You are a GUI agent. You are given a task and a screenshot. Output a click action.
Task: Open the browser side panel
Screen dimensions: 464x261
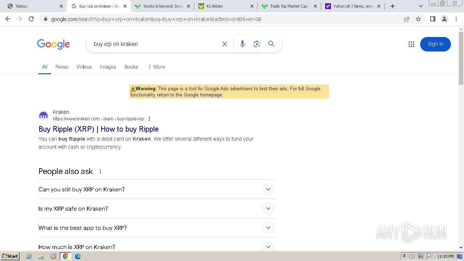coord(432,19)
